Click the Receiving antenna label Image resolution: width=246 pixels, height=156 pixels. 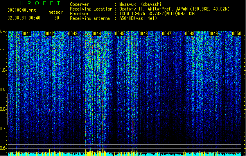click(90, 18)
